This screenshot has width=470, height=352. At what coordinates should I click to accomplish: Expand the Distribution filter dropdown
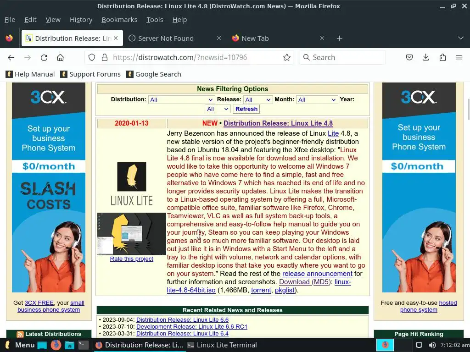[181, 99]
